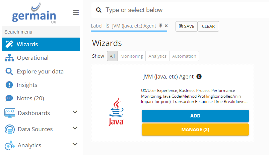Screen dimensions: 269x155
Task: Click the SAVE filter button
Action: (x=187, y=27)
